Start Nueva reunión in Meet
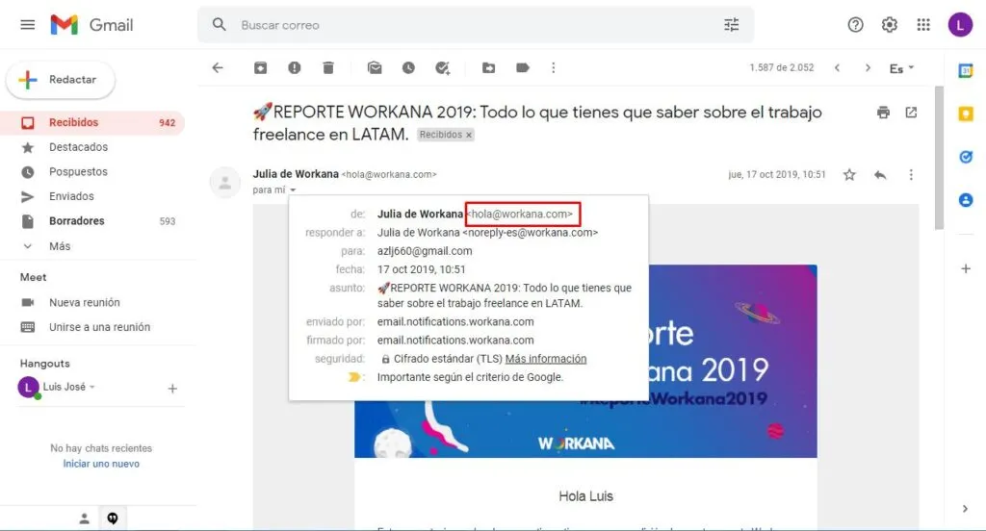This screenshot has height=531, width=986. (x=85, y=302)
